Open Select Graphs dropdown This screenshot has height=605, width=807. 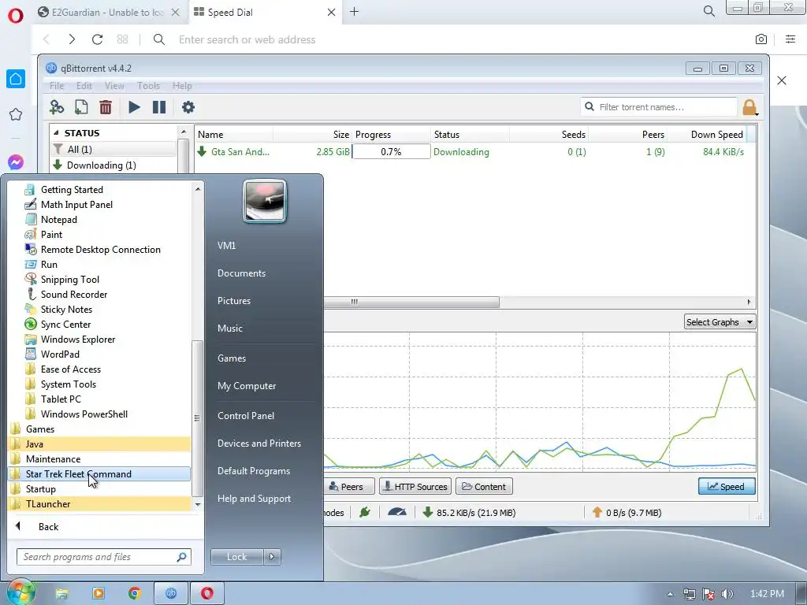click(x=720, y=321)
